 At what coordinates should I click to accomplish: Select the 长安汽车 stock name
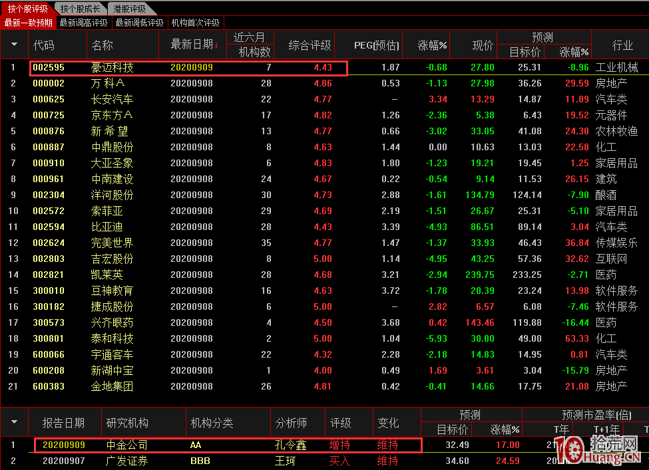click(x=112, y=99)
